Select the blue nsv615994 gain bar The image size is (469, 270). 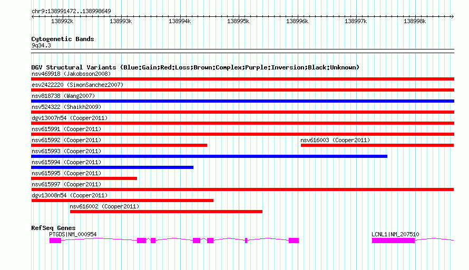[112, 167]
